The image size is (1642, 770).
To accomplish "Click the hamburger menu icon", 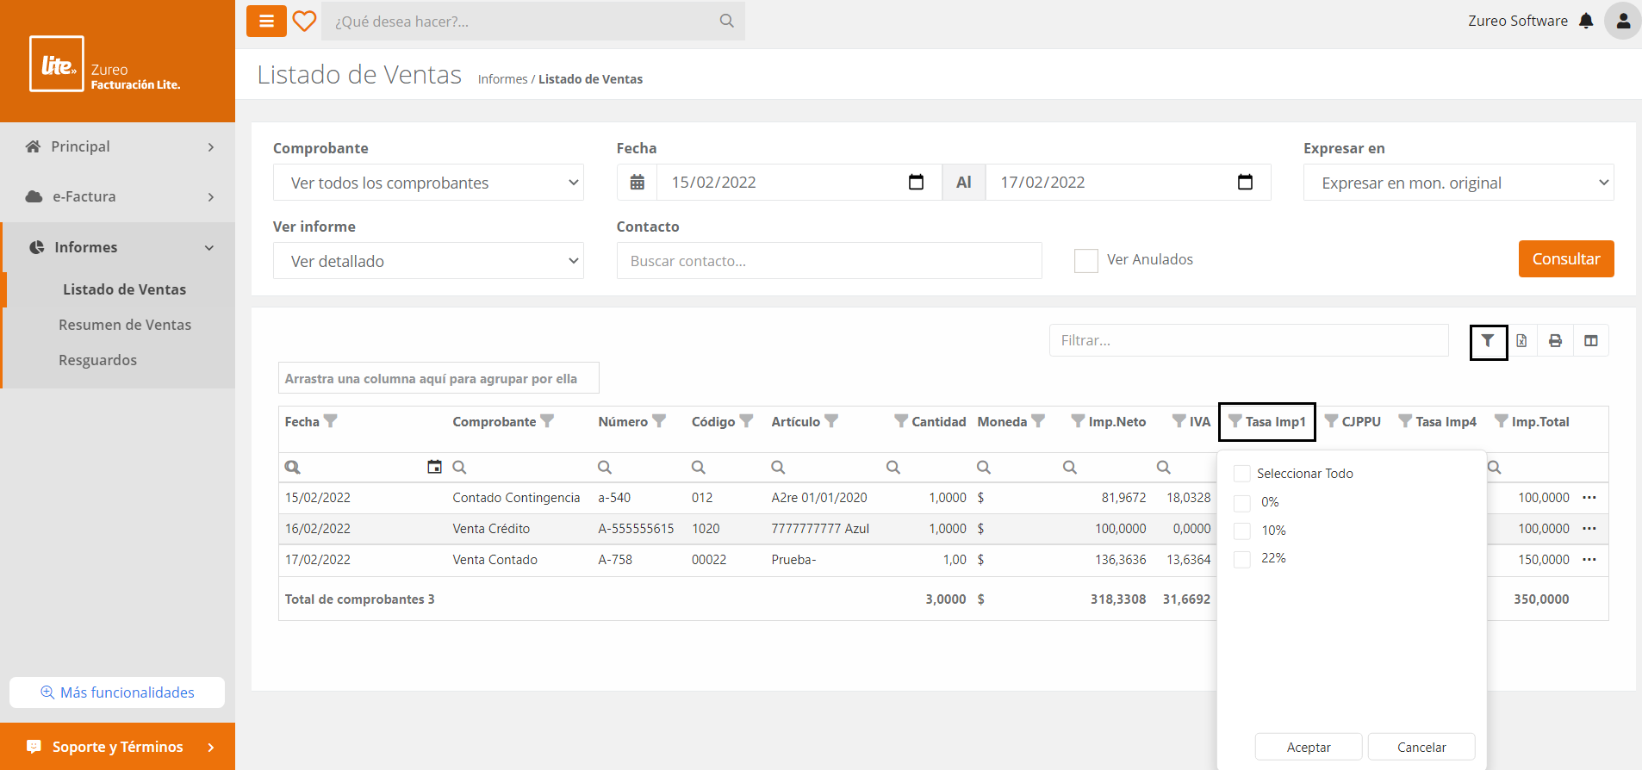I will click(266, 22).
